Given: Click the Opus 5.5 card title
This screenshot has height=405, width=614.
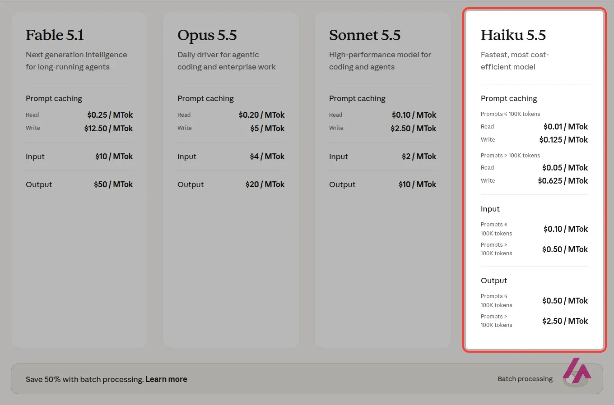Looking at the screenshot, I should (207, 35).
